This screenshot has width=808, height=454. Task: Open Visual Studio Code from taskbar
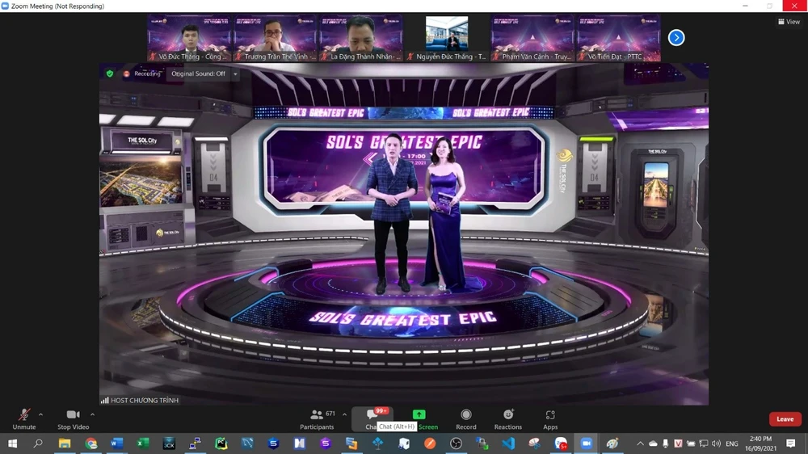508,443
